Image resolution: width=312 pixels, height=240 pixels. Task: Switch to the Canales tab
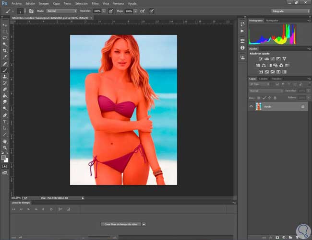click(264, 79)
